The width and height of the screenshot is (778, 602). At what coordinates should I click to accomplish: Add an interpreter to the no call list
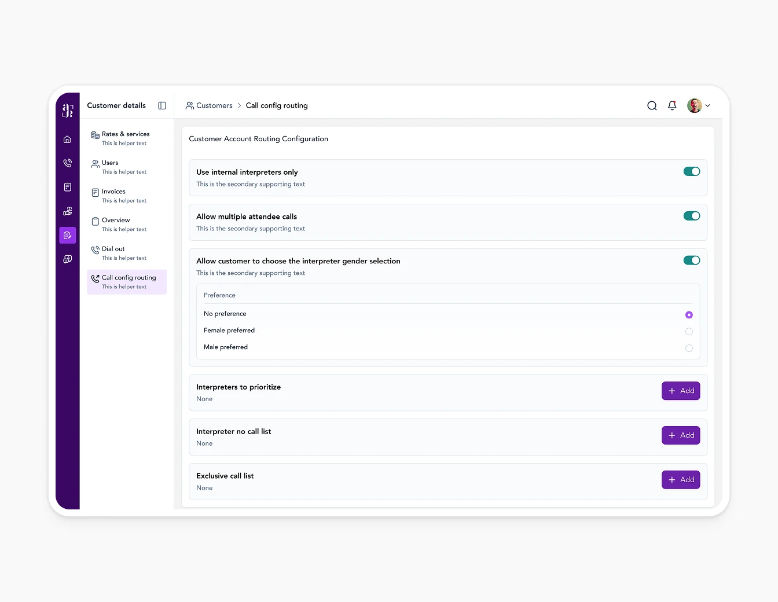click(x=680, y=435)
